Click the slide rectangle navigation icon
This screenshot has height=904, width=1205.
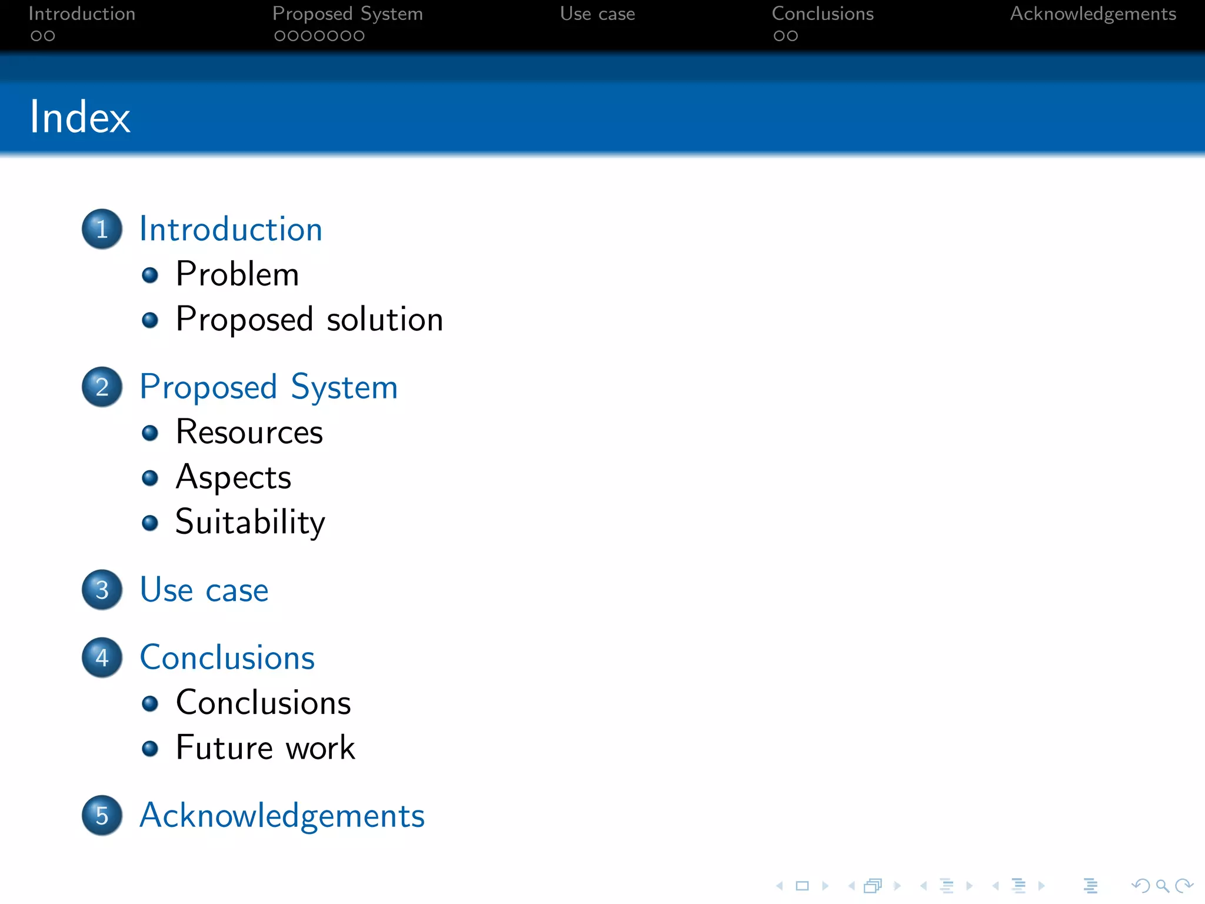click(802, 886)
